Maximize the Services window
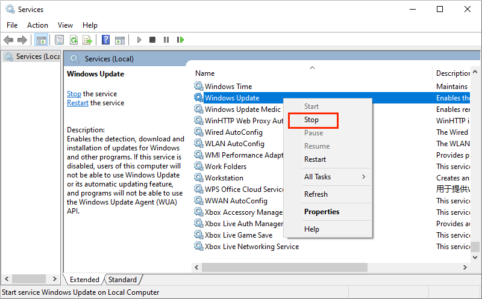Viewport: 482px width, 299px height. click(440, 9)
